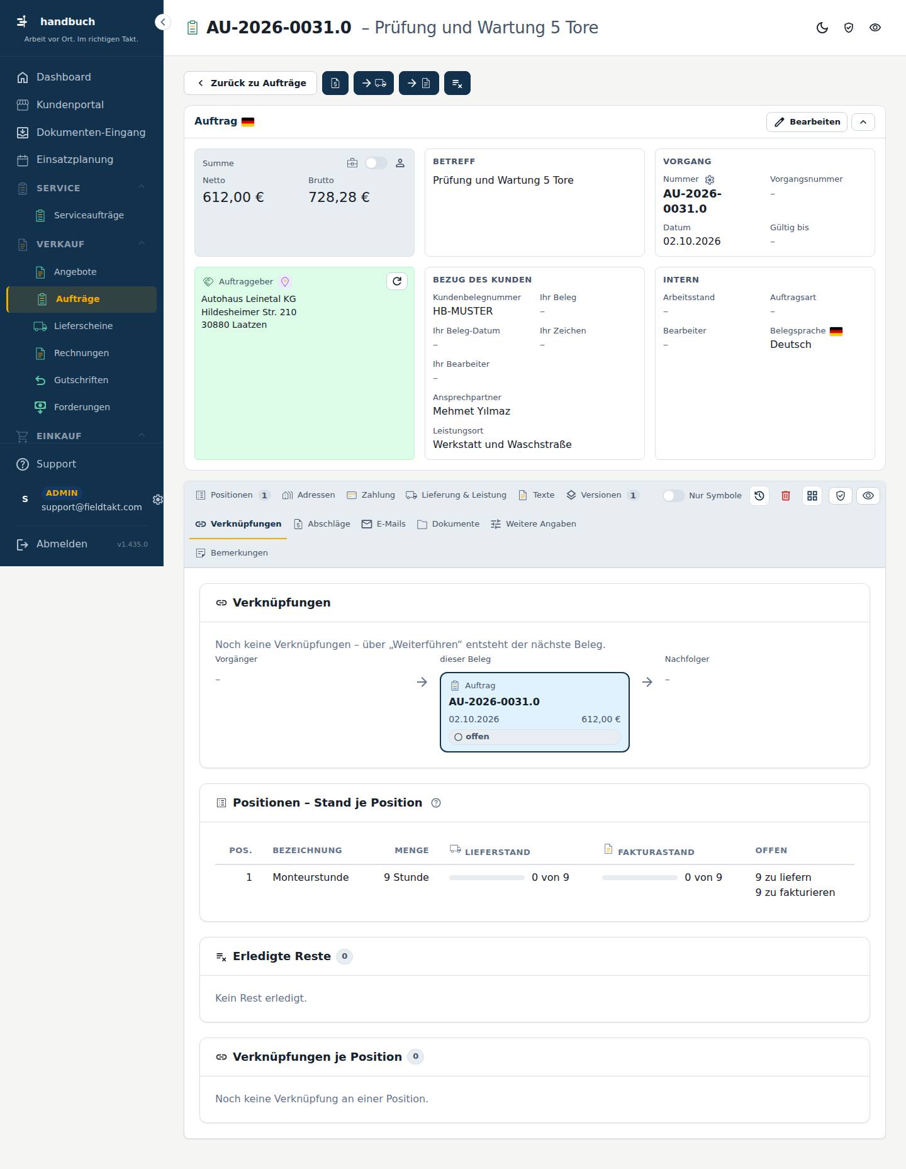906x1169 pixels.
Task: Click the close remainder list icon button
Action: pyautogui.click(x=457, y=83)
